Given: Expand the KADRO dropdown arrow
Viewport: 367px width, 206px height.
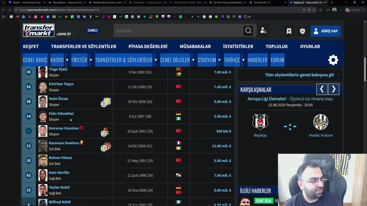Looking at the screenshot, I should (67, 60).
